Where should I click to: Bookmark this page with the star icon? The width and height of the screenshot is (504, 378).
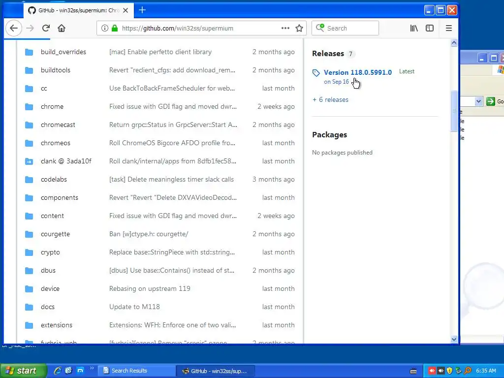pos(299,28)
